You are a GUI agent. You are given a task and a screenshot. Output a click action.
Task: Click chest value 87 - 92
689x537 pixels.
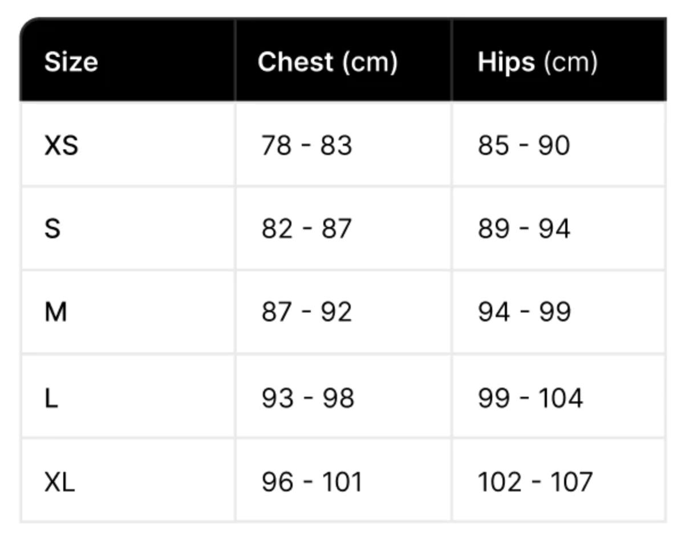[306, 312]
